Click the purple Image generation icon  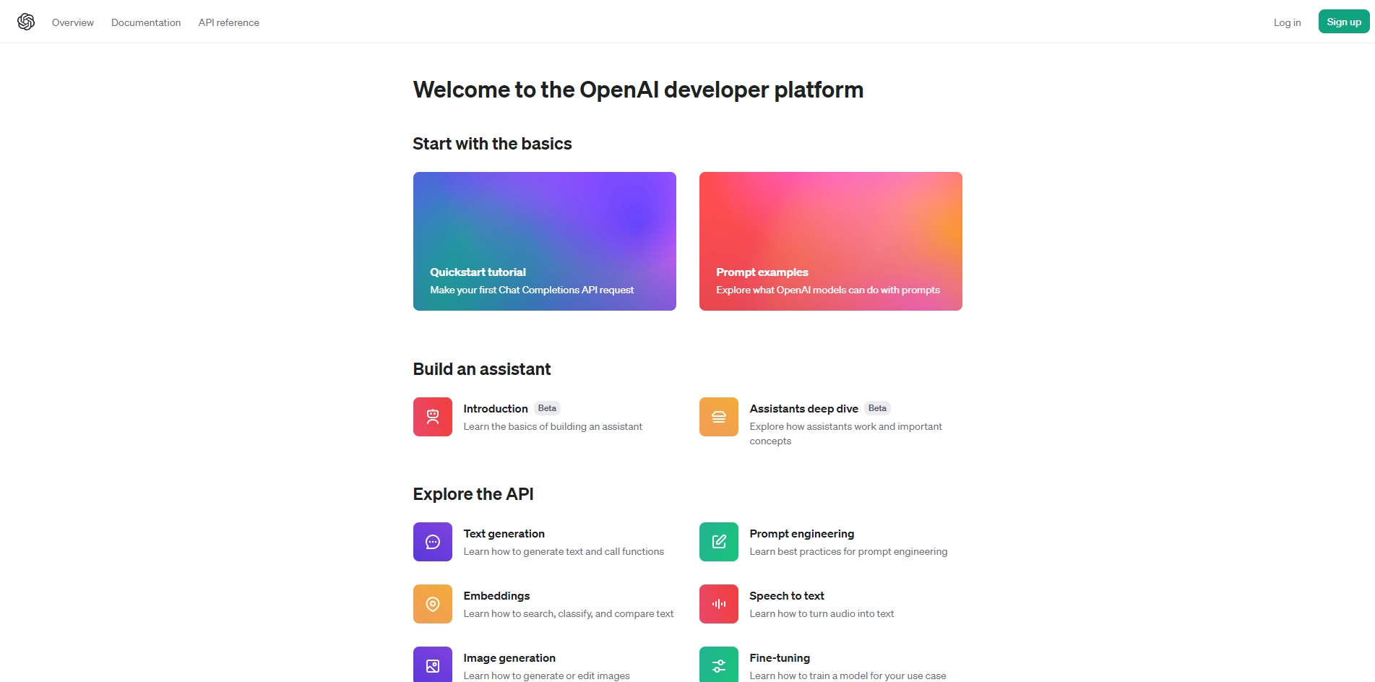click(x=432, y=665)
